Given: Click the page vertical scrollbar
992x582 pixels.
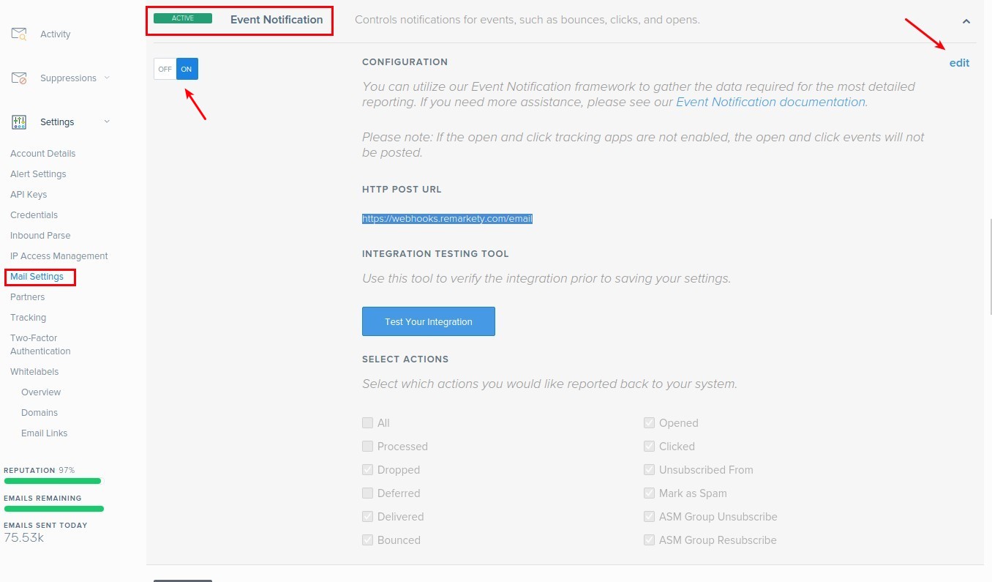Looking at the screenshot, I should point(989,267).
